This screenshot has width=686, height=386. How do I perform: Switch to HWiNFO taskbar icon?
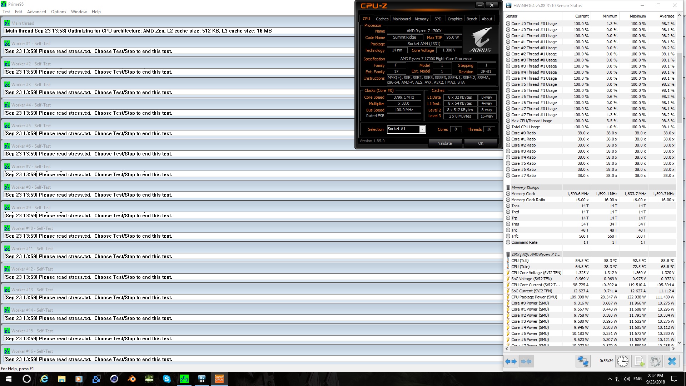point(202,379)
